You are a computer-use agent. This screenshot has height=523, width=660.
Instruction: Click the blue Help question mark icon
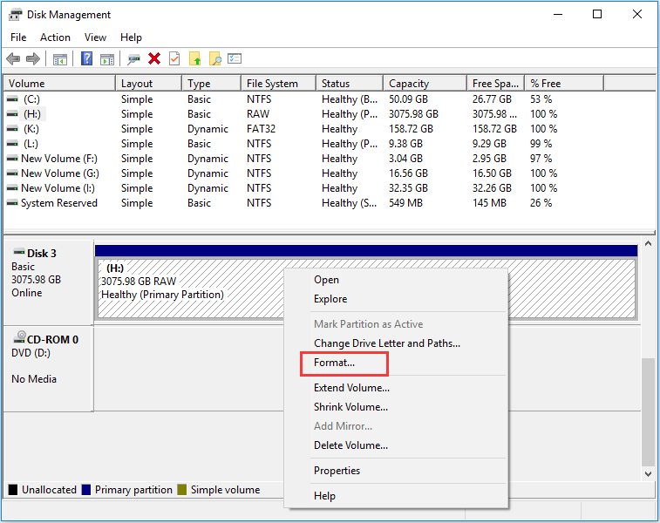coord(86,59)
